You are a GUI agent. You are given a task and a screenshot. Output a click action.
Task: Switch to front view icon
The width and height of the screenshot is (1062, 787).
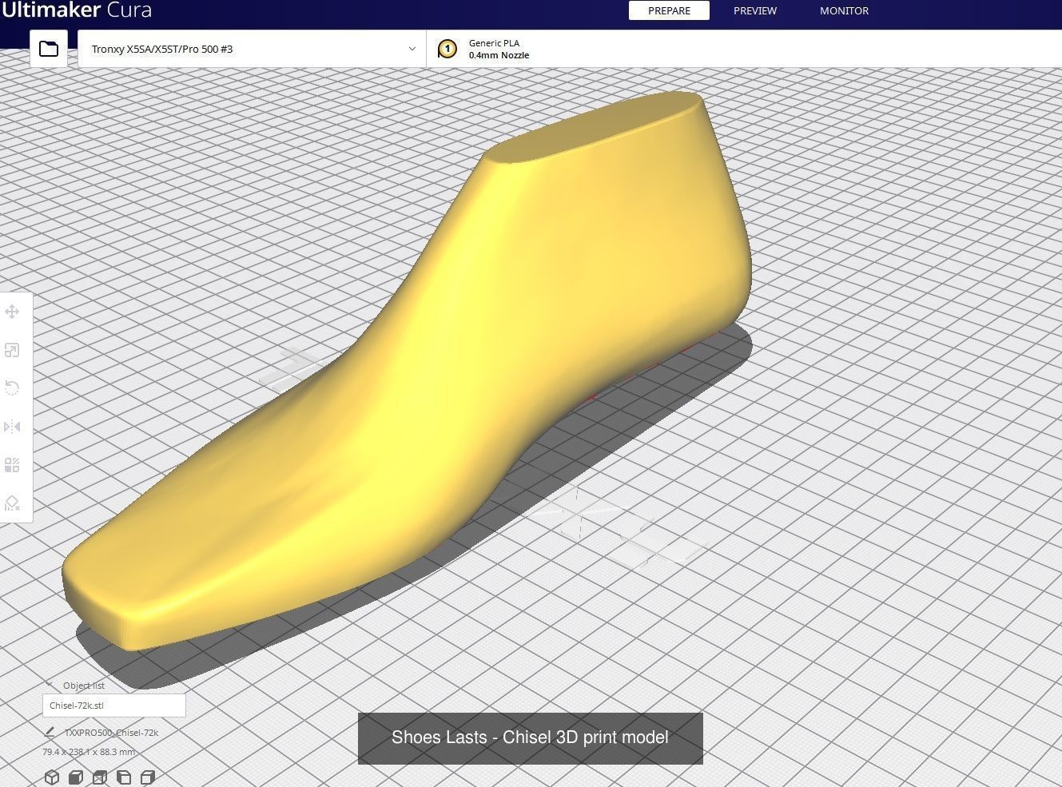pos(76,777)
